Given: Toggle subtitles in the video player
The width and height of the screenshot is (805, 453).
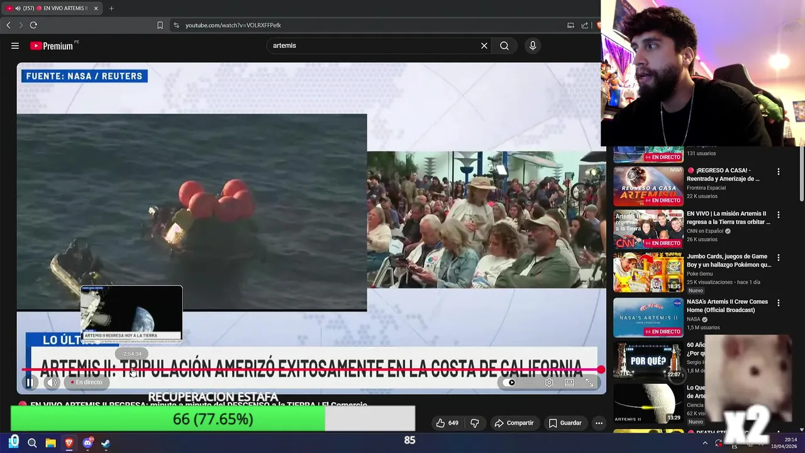Looking at the screenshot, I should tap(530, 383).
